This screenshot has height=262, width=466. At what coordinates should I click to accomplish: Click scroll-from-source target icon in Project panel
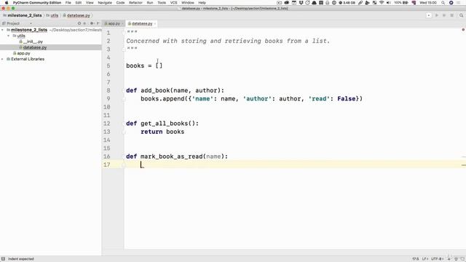[x=79, y=23]
